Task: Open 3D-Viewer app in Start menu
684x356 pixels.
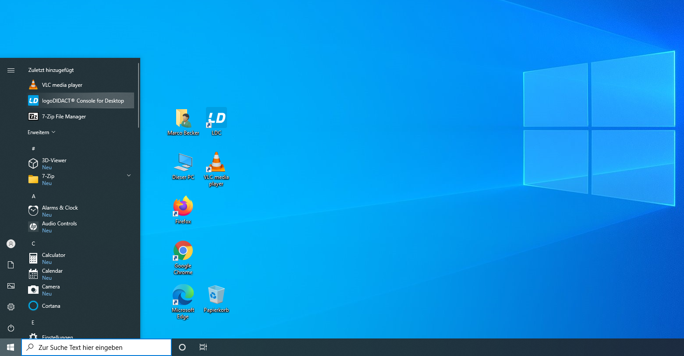Action: pyautogui.click(x=81, y=164)
